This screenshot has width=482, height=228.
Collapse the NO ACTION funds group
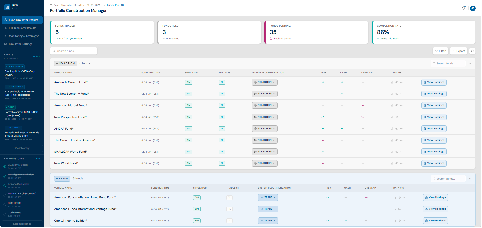pos(470,63)
